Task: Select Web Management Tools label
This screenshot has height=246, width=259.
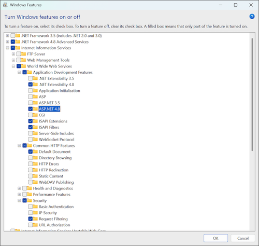Action: [48, 60]
